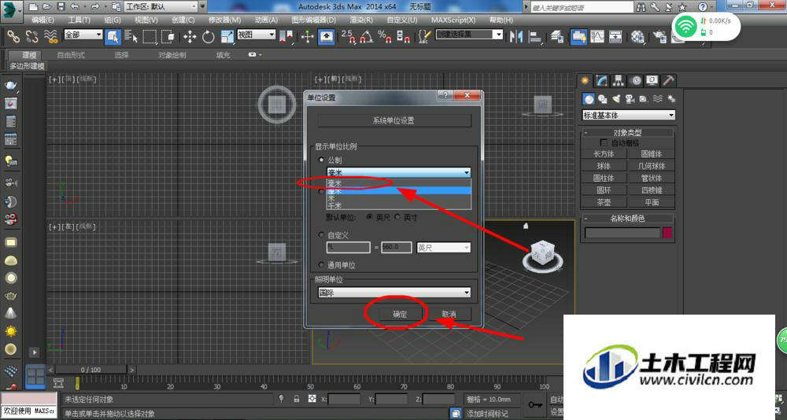Choose 千米 from the unit list

(x=398, y=205)
